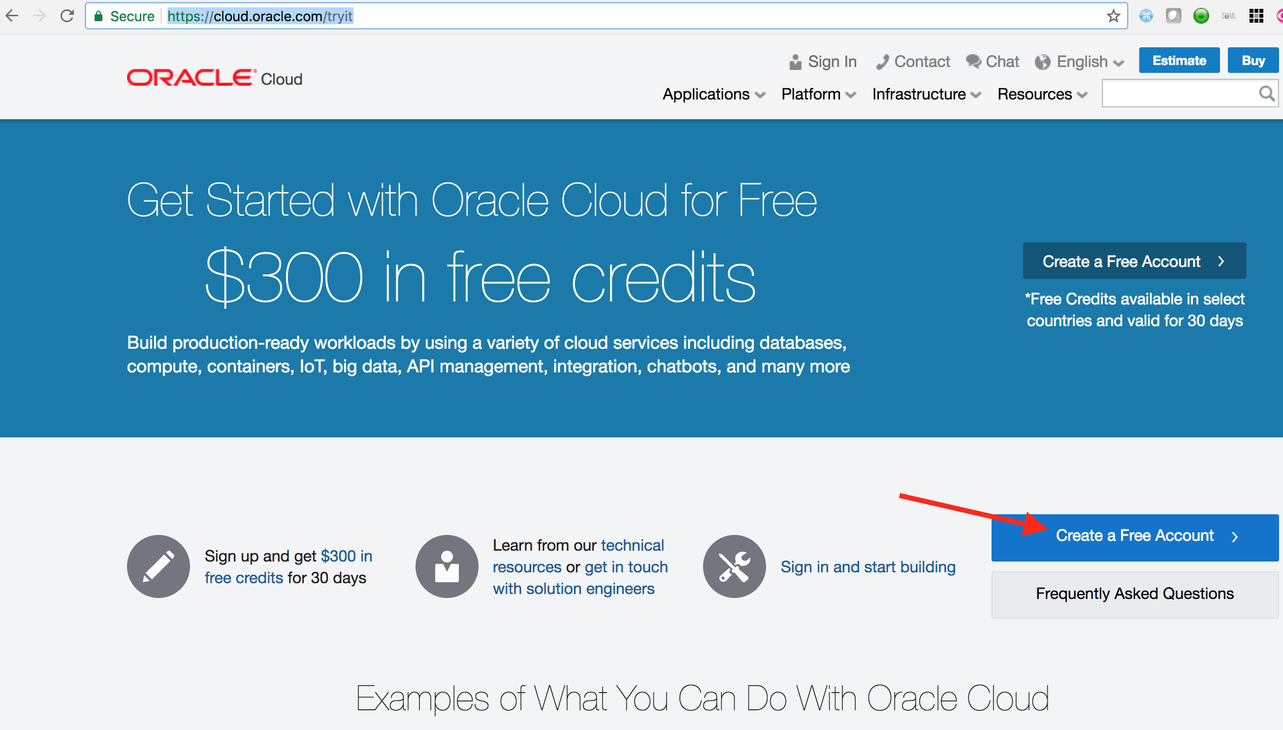Click the Sign In person icon
1283x730 pixels.
point(795,62)
